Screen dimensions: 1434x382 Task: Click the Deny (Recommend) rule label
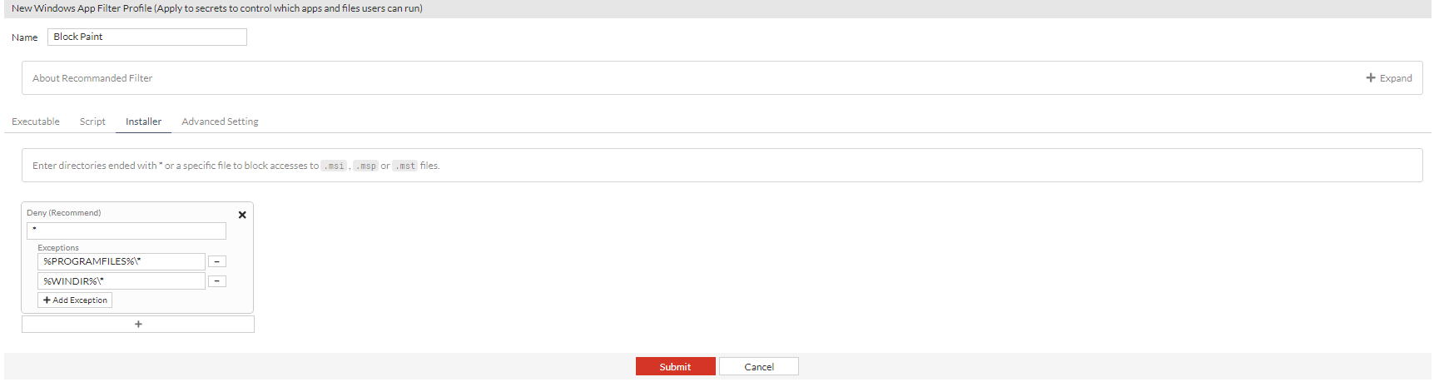[64, 213]
